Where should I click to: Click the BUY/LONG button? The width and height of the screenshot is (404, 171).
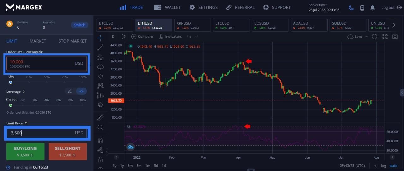pyautogui.click(x=25, y=151)
